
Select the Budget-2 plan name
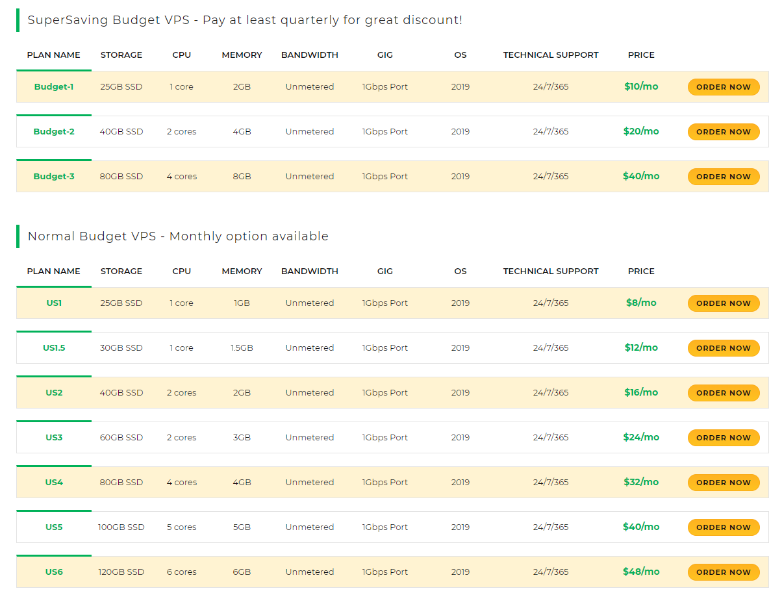pos(54,131)
